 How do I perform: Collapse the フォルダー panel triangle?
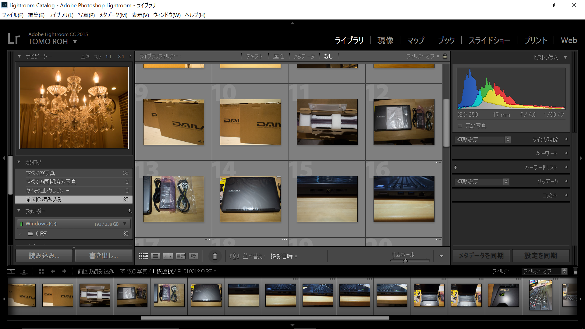pos(19,211)
